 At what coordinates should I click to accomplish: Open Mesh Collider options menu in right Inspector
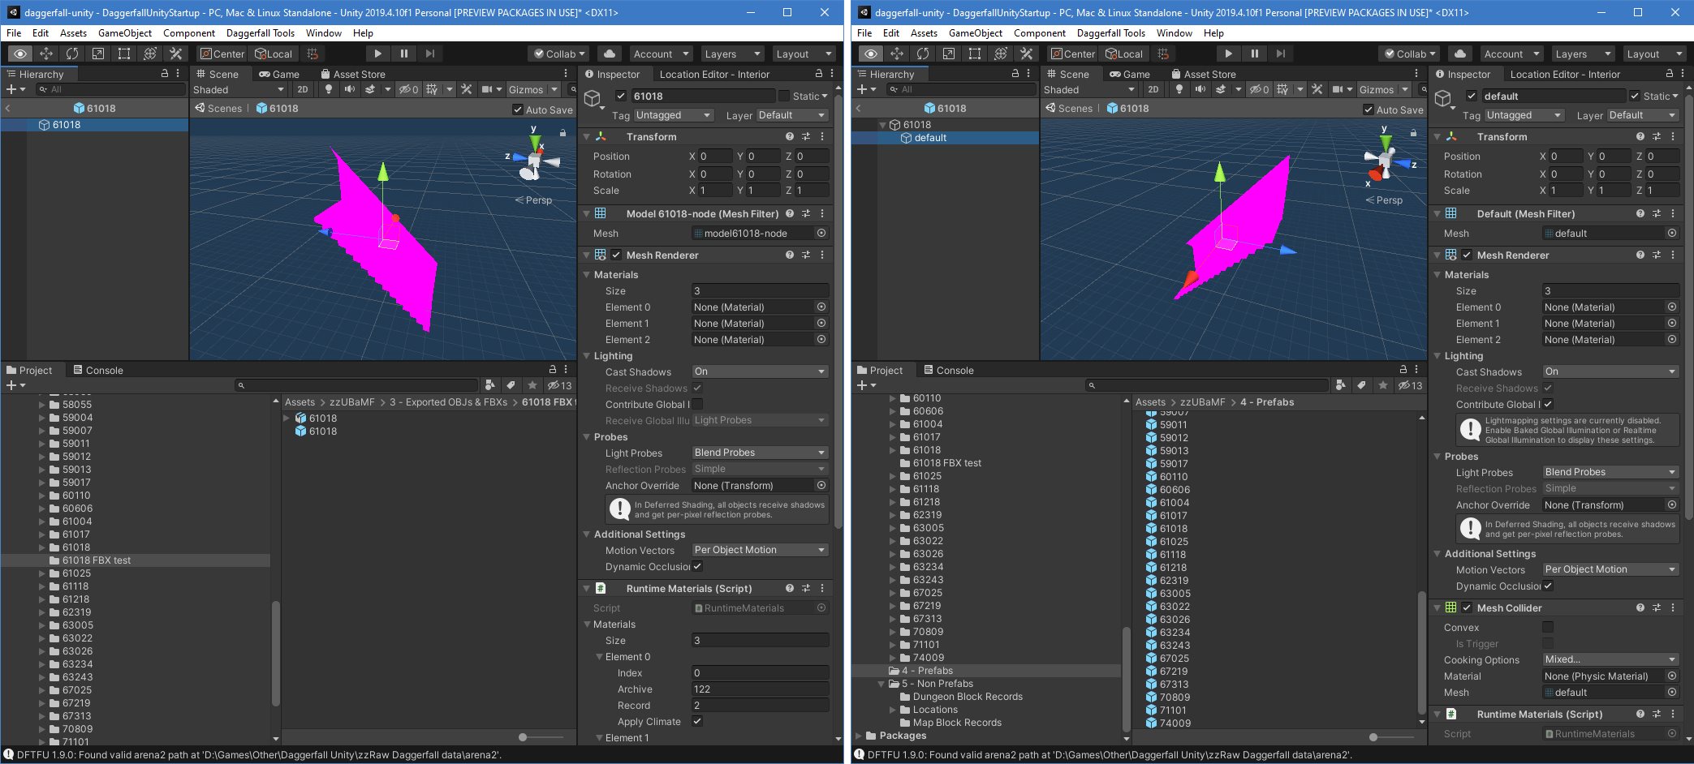coord(1673,607)
